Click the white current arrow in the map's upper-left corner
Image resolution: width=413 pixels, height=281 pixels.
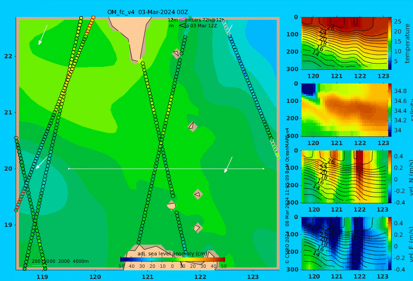coord(43,35)
